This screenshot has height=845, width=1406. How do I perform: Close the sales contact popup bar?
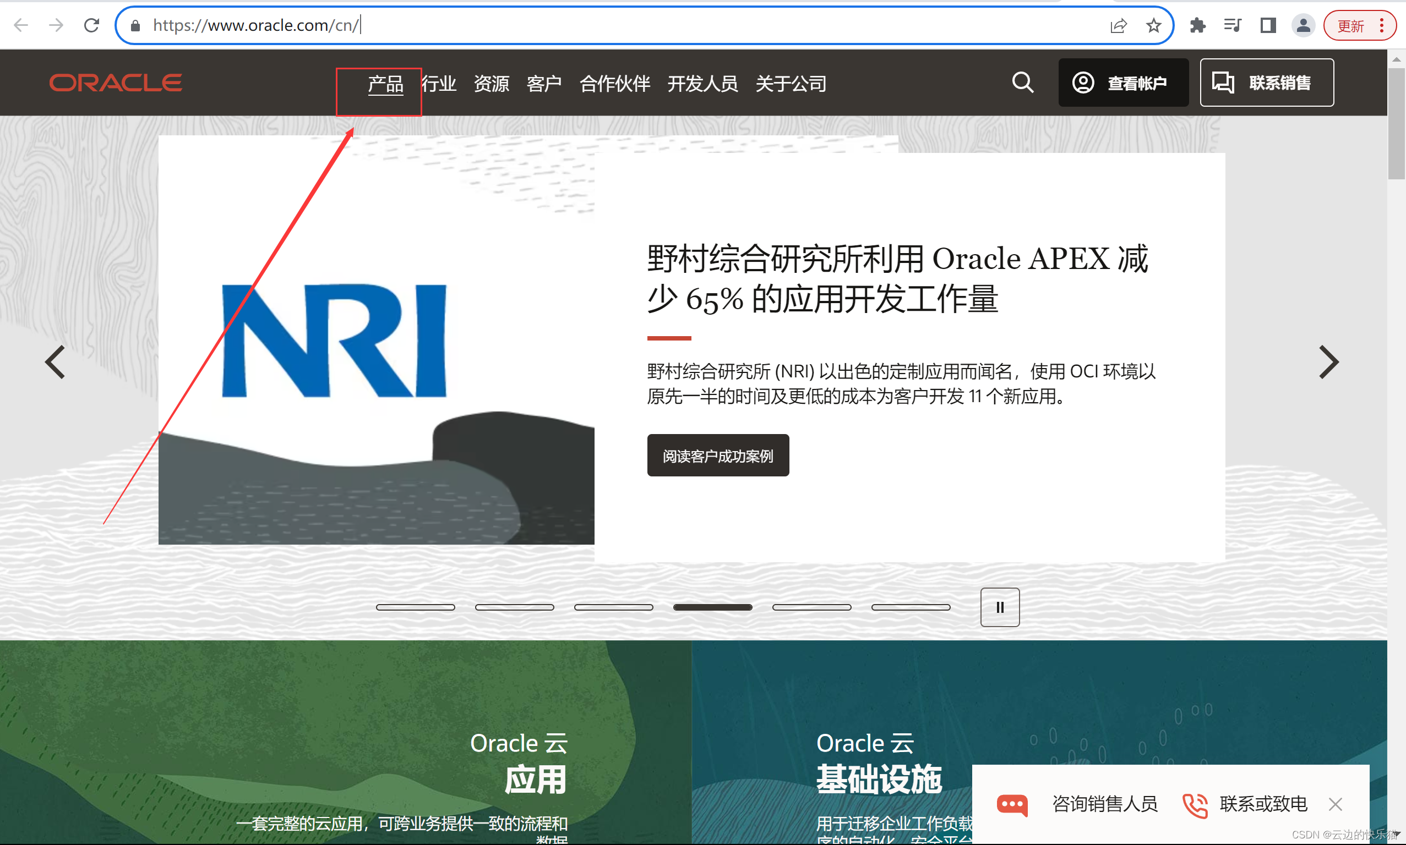(x=1336, y=804)
